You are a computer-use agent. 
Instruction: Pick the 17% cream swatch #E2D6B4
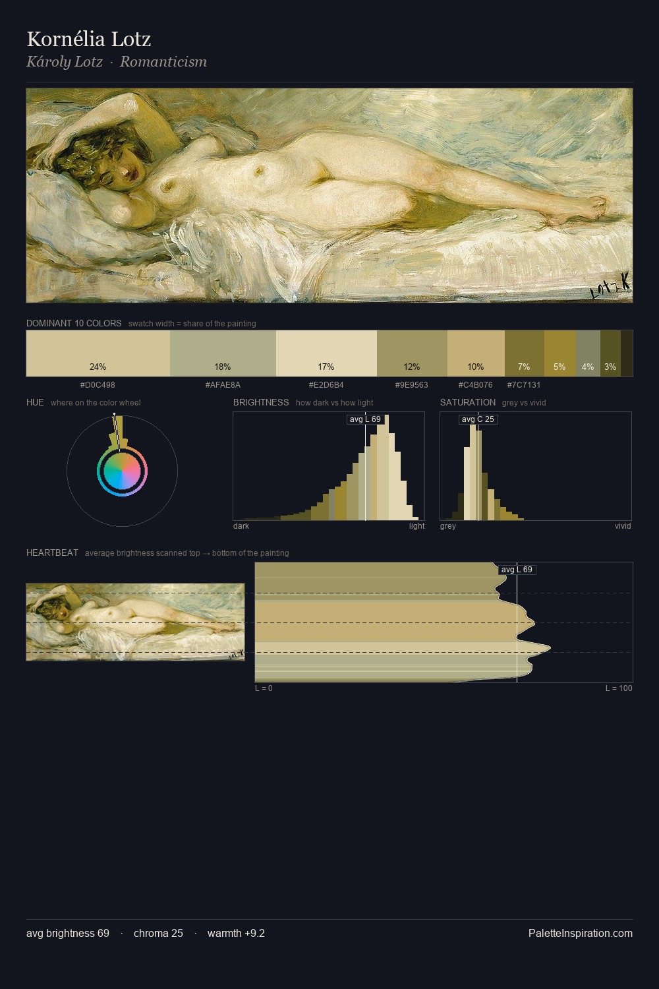click(x=326, y=353)
